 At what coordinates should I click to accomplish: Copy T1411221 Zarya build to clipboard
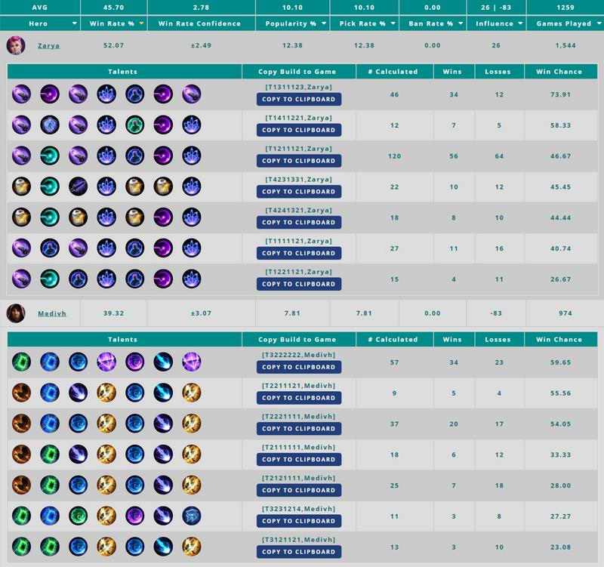[299, 130]
